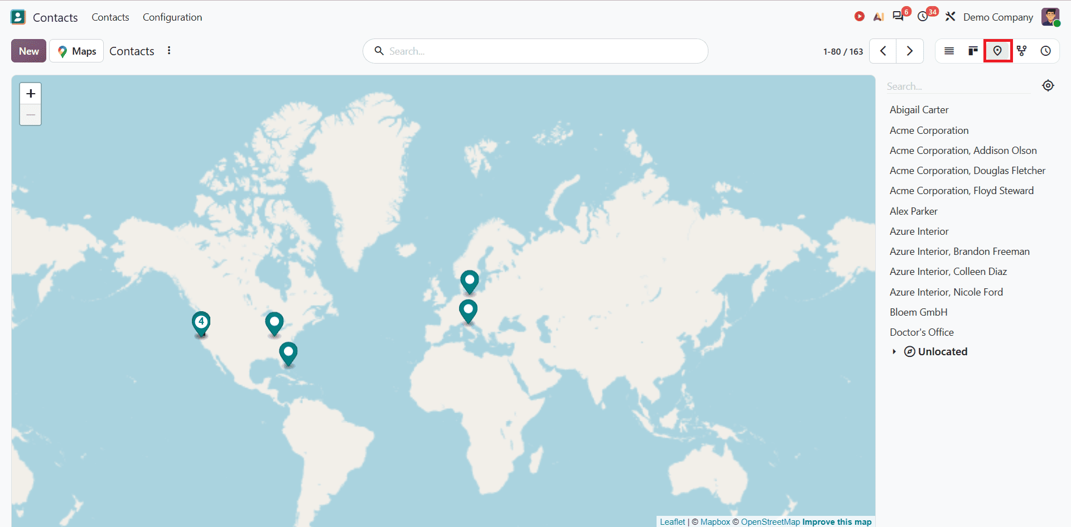Open the Contacts menu item

[x=110, y=17]
